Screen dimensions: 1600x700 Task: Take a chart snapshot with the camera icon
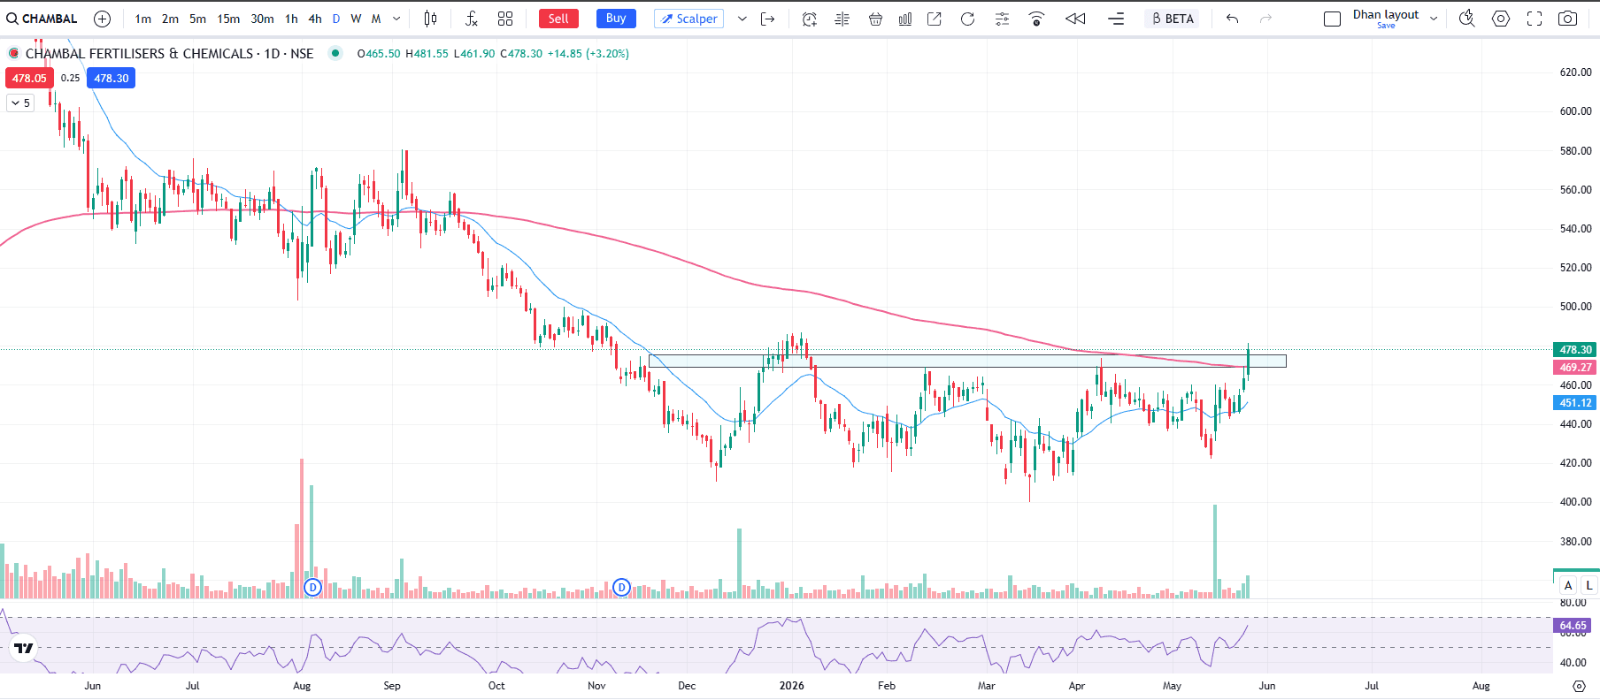(x=1567, y=19)
